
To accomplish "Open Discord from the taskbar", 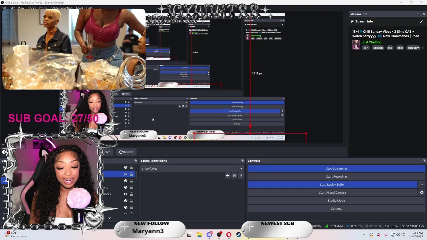I will [209, 235].
